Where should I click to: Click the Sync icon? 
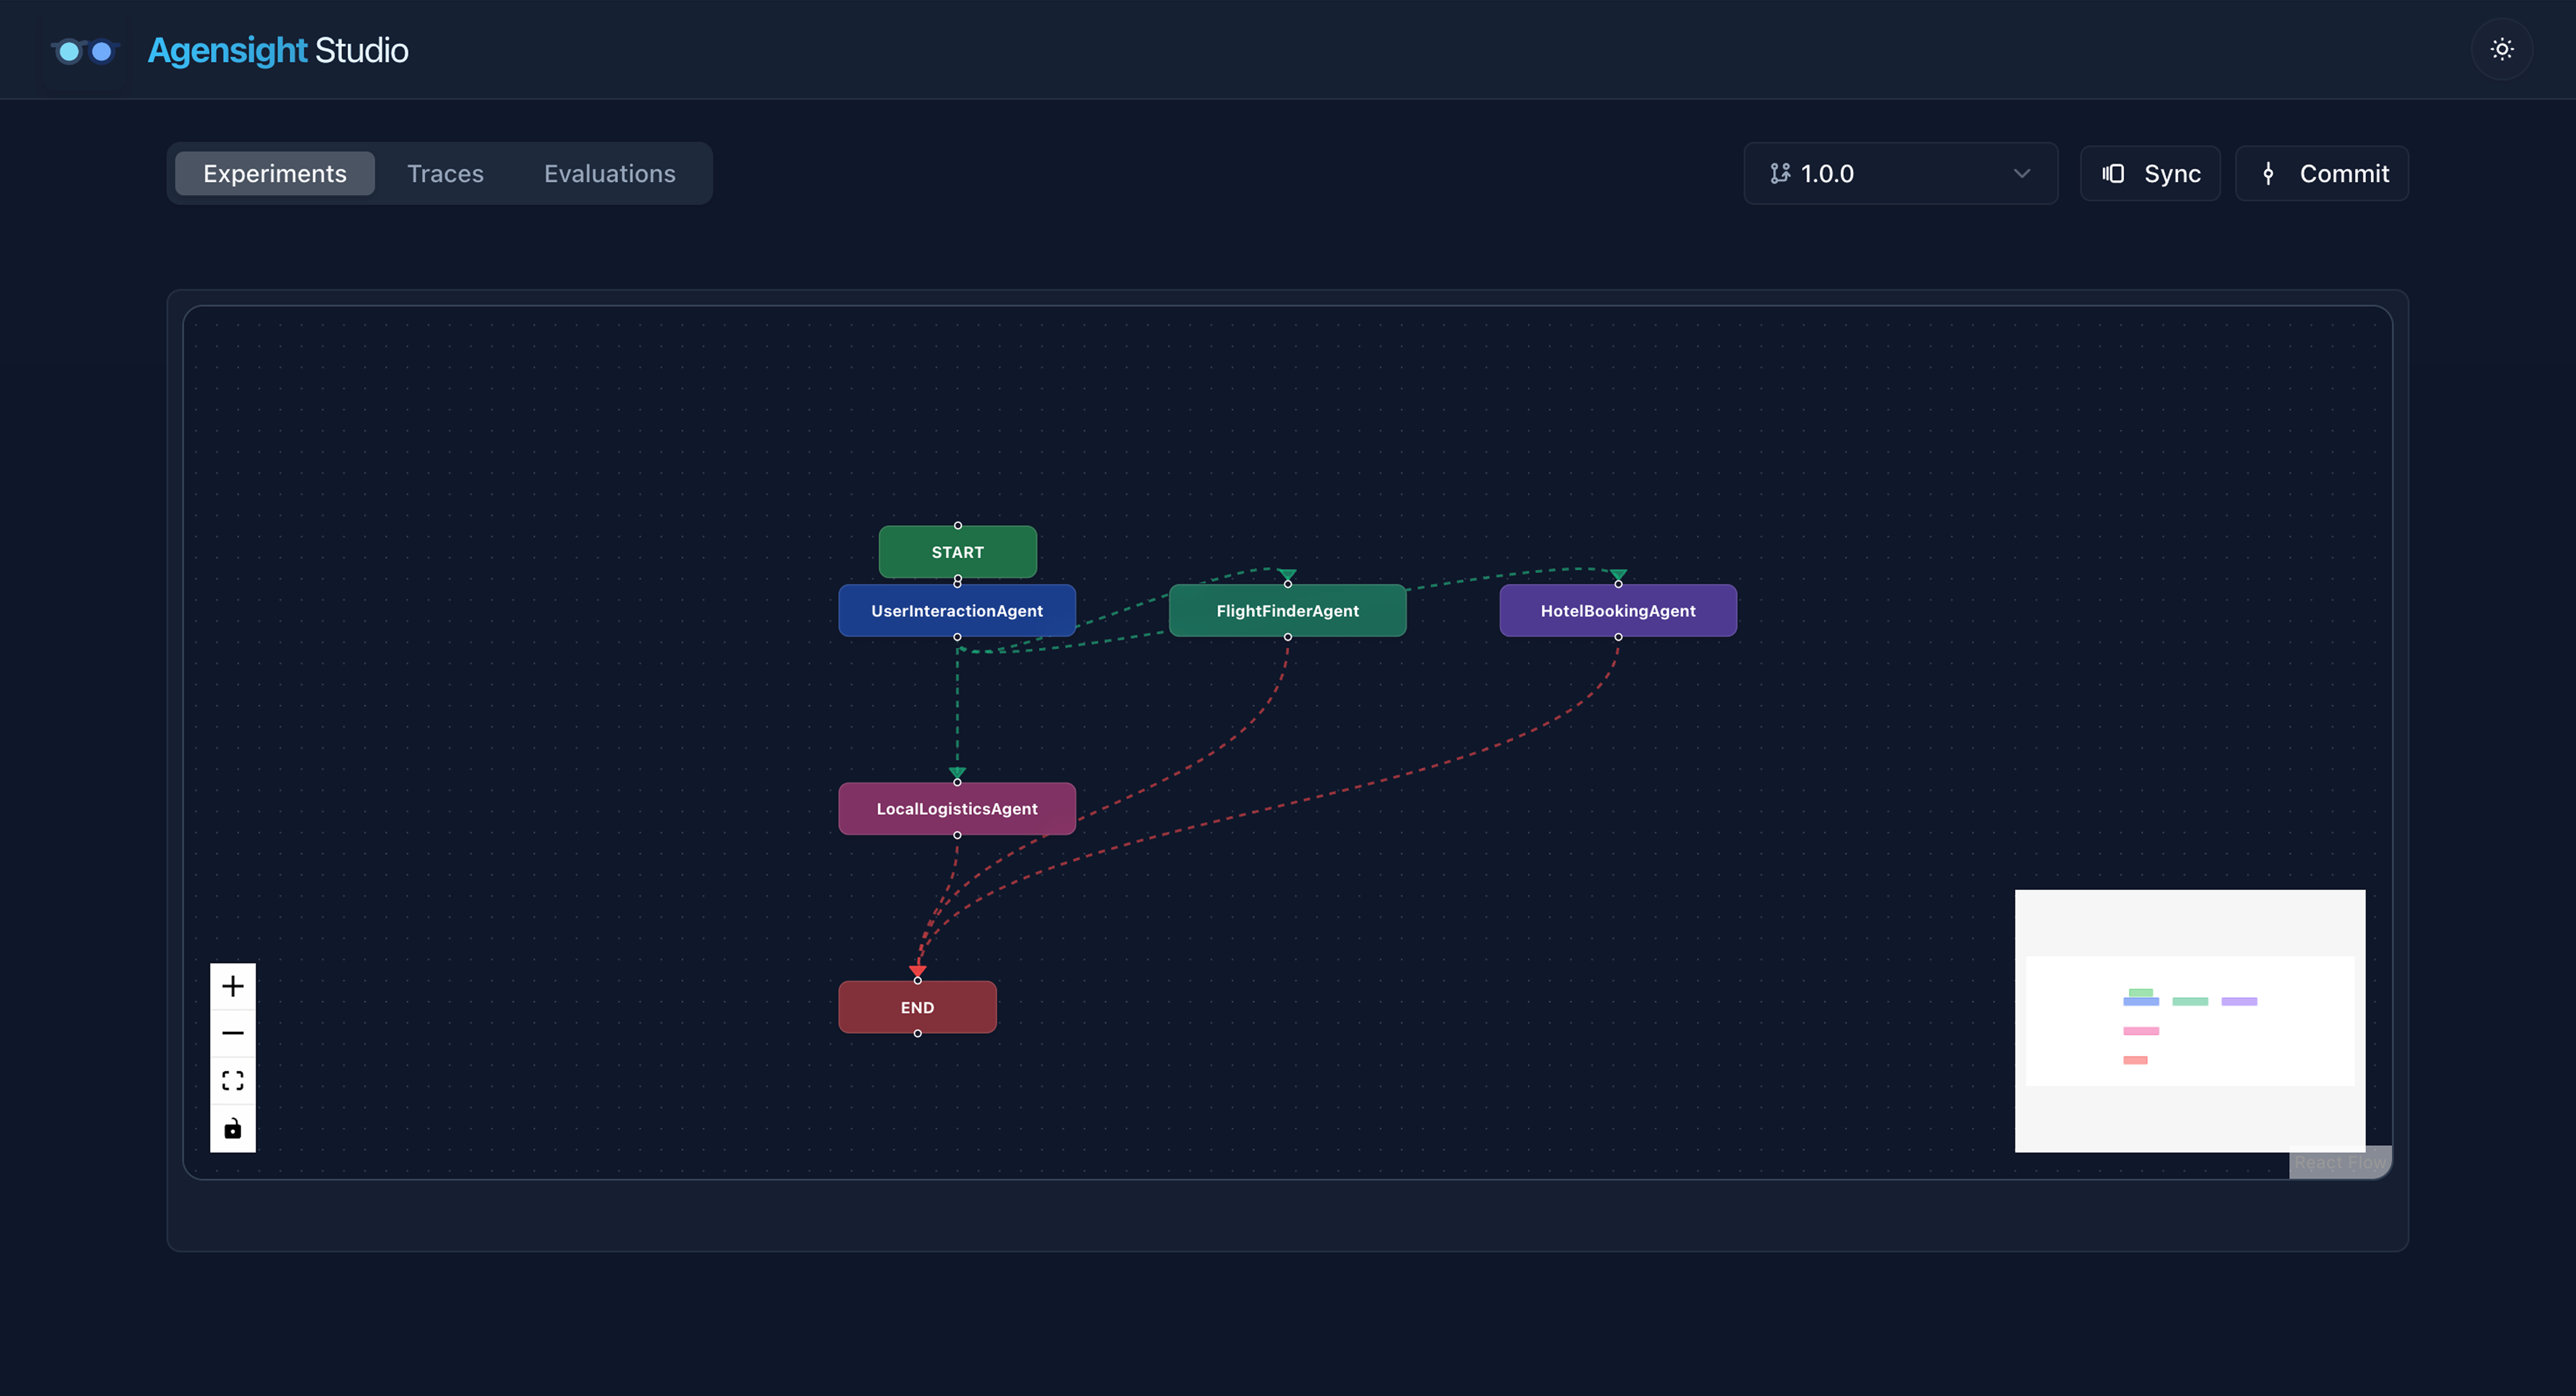point(2112,174)
